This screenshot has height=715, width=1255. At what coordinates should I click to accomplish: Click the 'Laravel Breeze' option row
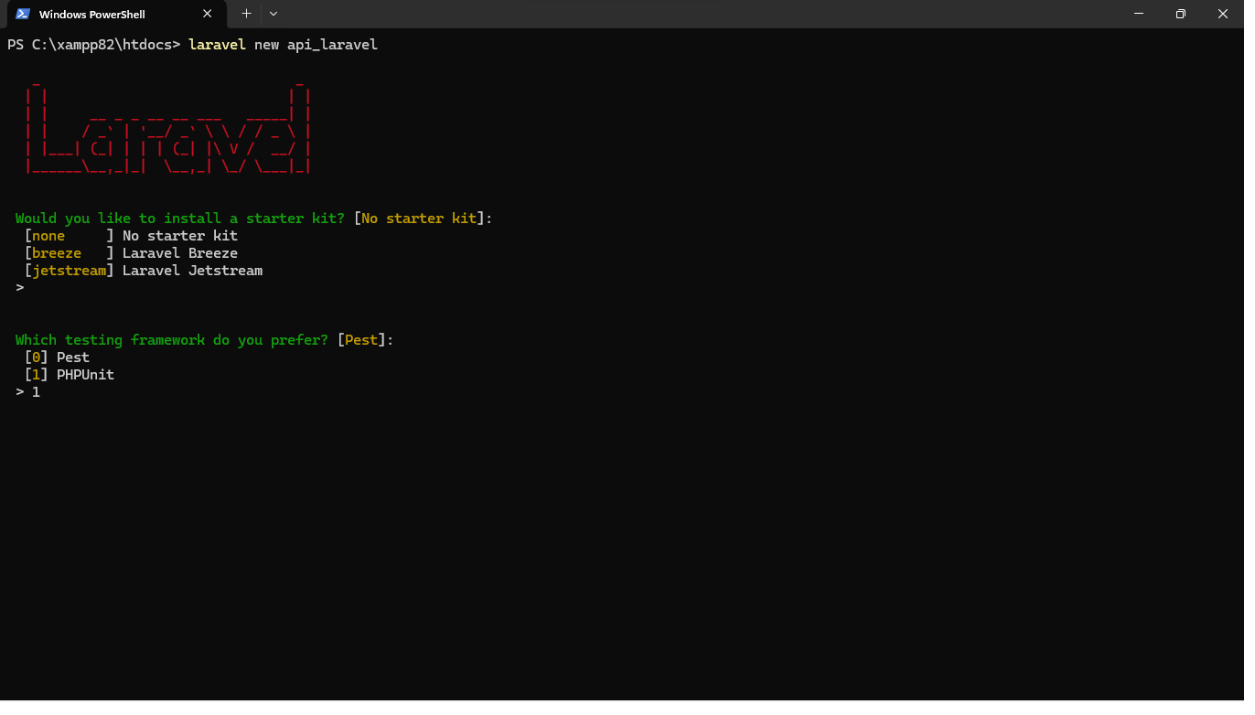coord(131,253)
